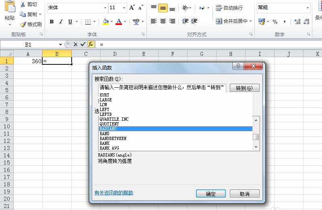
Task: Click the 转到(G) button
Action: tap(244, 88)
